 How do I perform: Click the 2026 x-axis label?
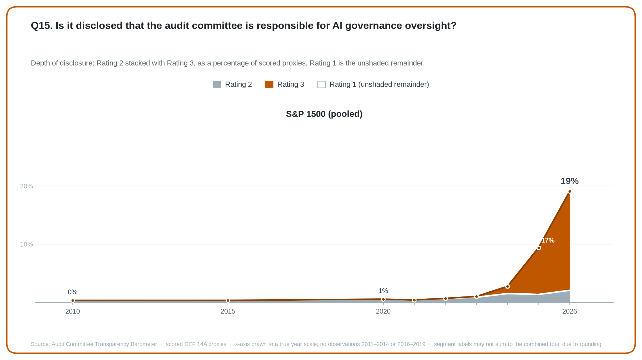pyautogui.click(x=570, y=312)
